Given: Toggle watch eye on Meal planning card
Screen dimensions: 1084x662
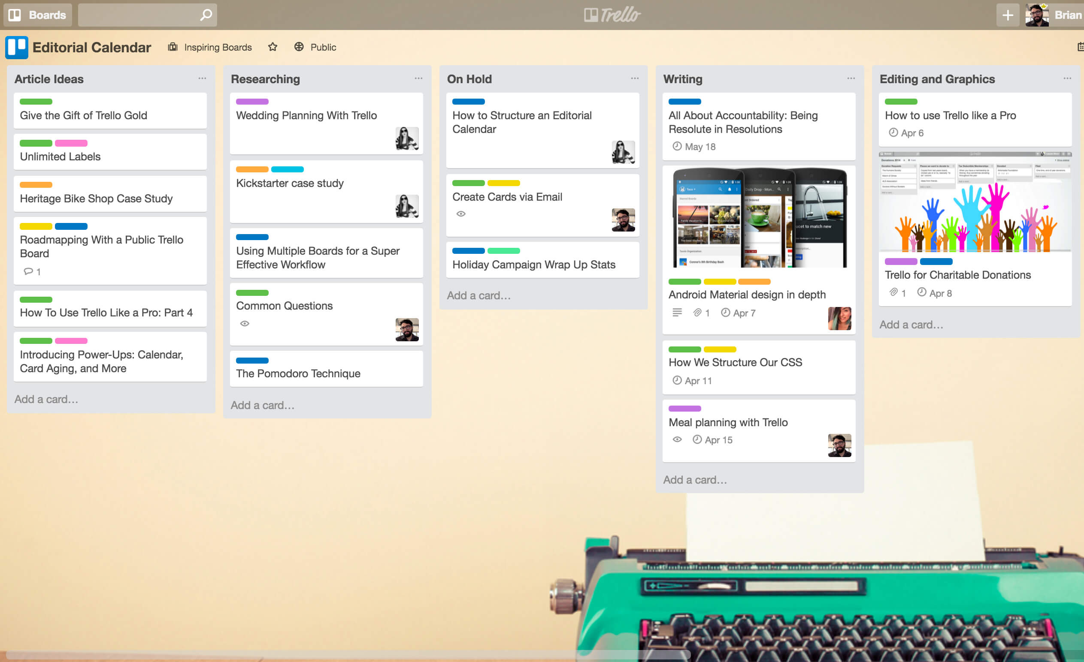Looking at the screenshot, I should click(677, 439).
